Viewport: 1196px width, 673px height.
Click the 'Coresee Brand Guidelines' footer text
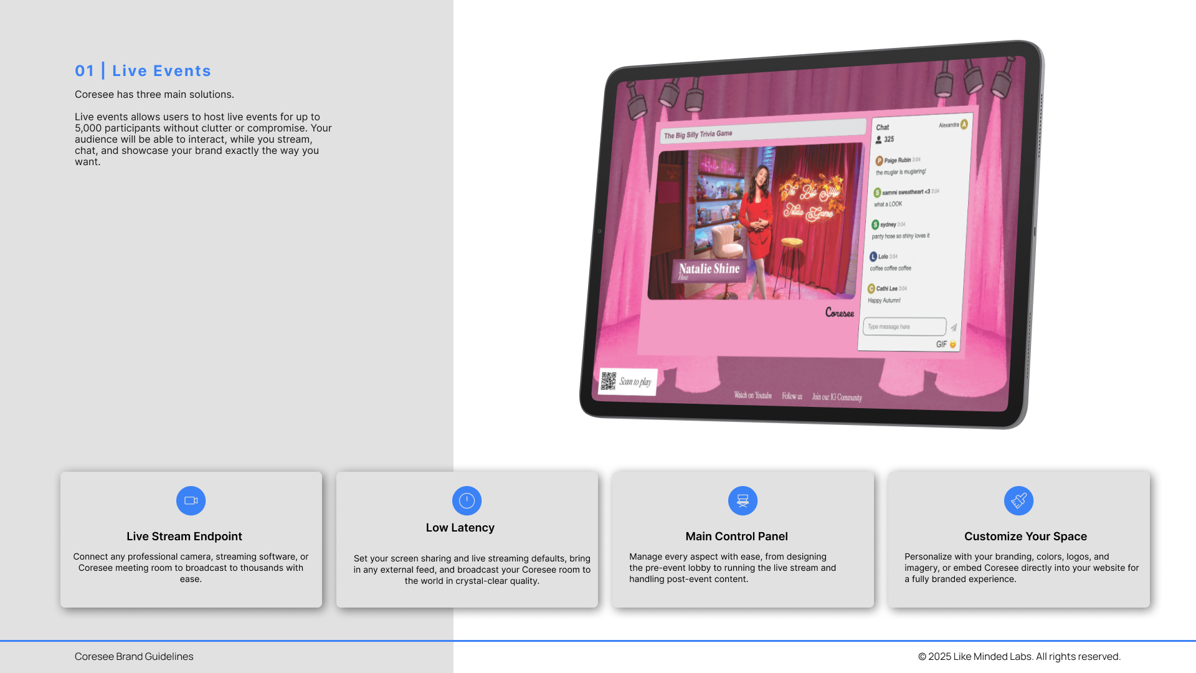pyautogui.click(x=134, y=656)
